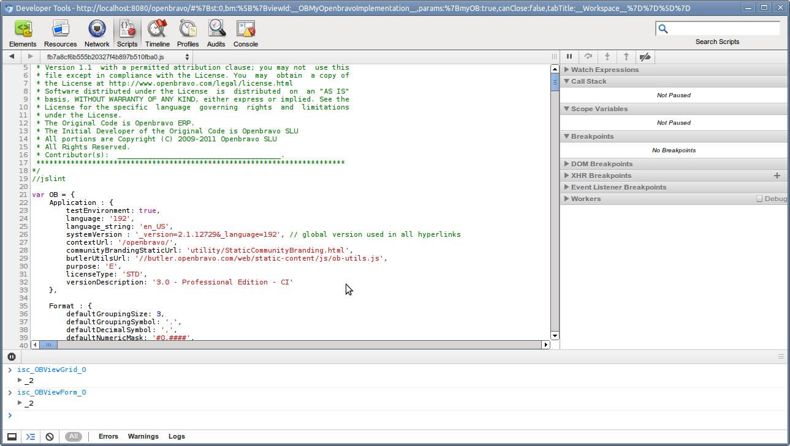Select the Warnings console filter

coord(143,437)
